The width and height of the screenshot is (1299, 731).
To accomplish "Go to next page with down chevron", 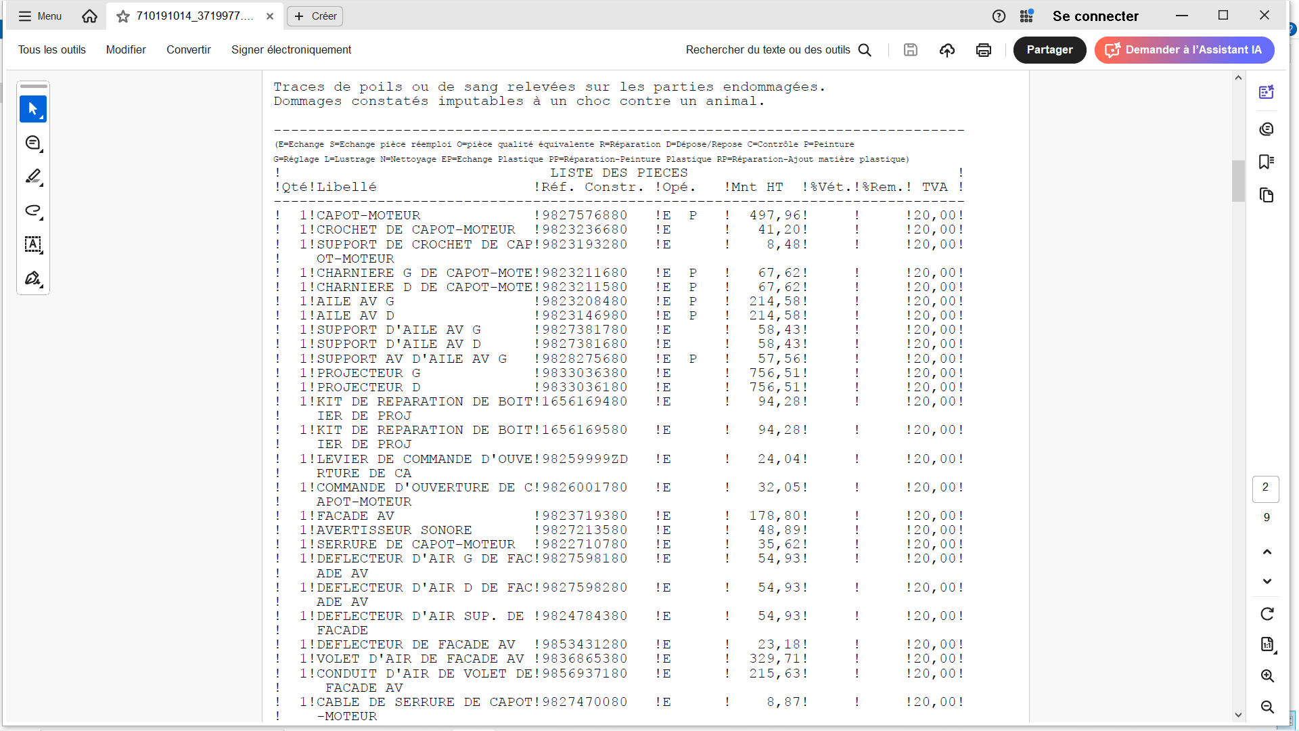I will (x=1267, y=581).
